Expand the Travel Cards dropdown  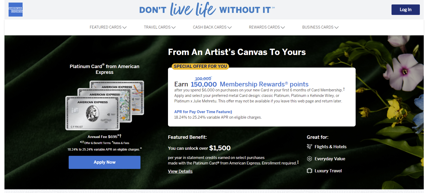pyautogui.click(x=159, y=27)
